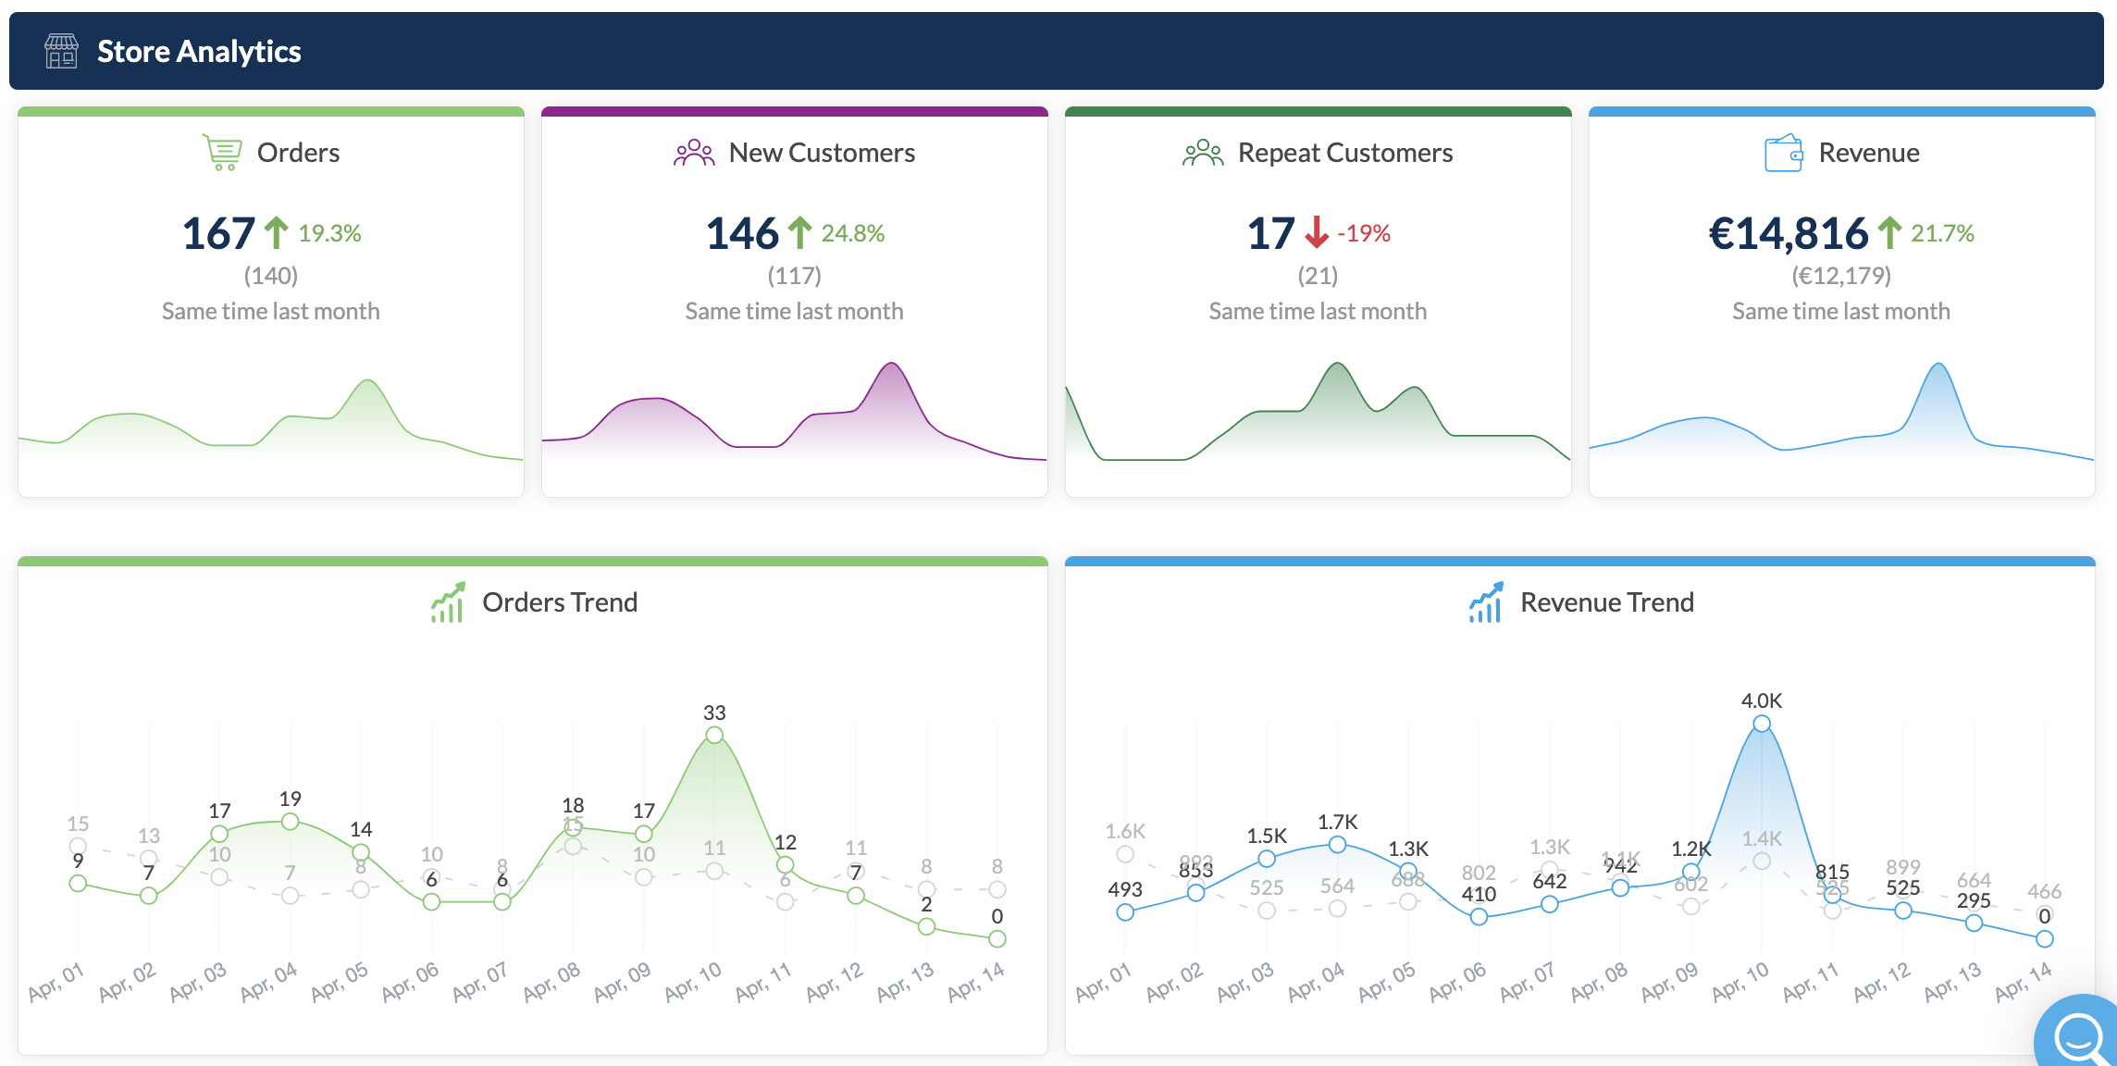Click the Revenue Trend chart icon
The image size is (2117, 1066).
click(x=1486, y=602)
